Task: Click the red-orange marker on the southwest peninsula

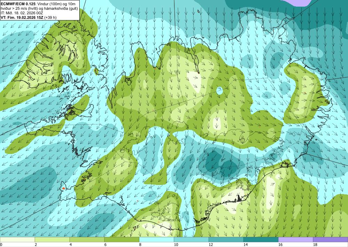Action: click(64, 188)
